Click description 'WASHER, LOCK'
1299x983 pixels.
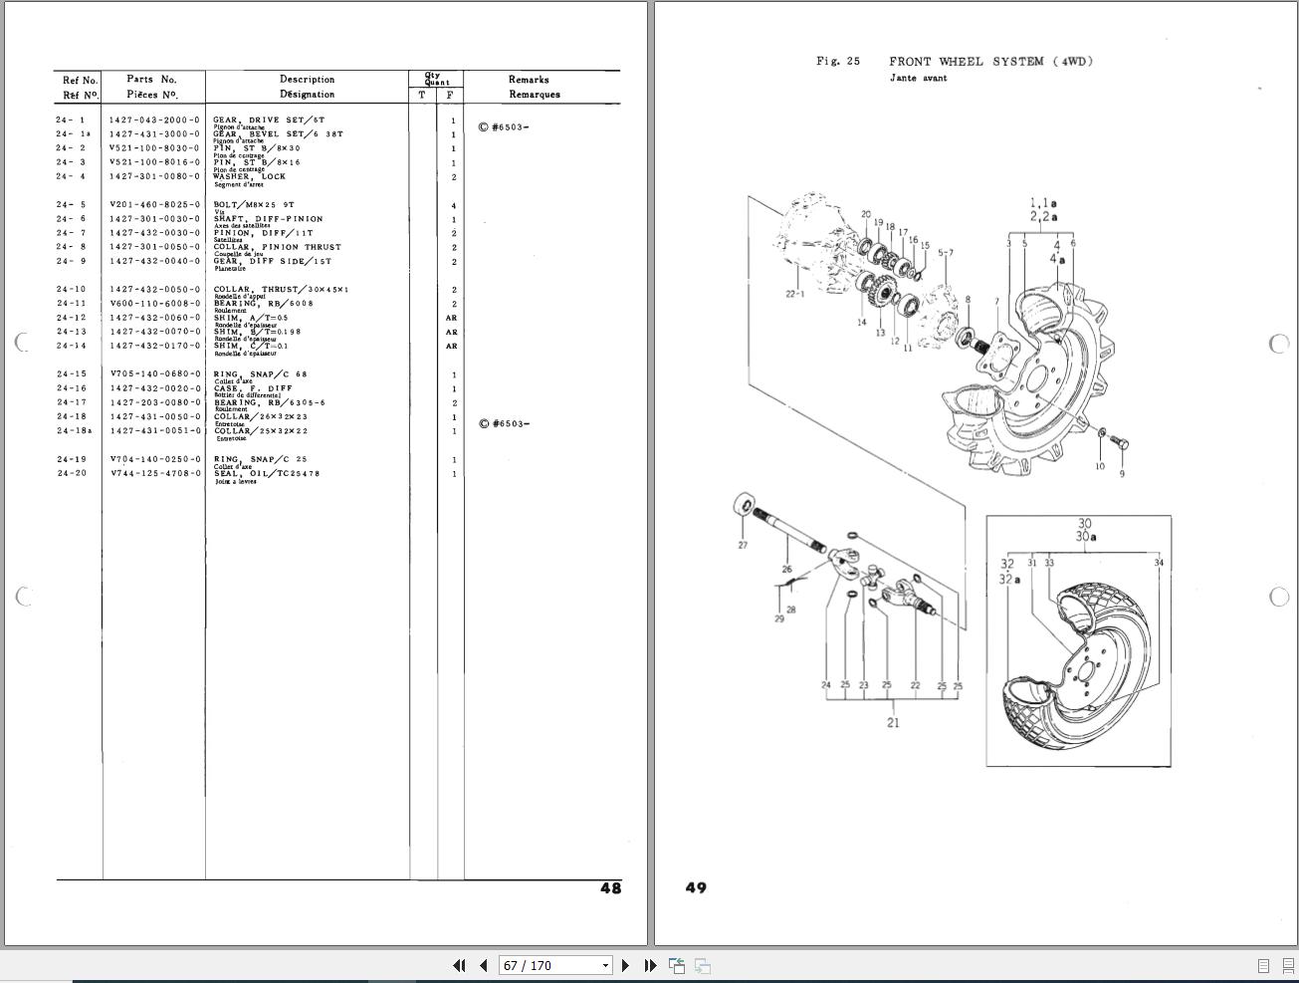249,176
